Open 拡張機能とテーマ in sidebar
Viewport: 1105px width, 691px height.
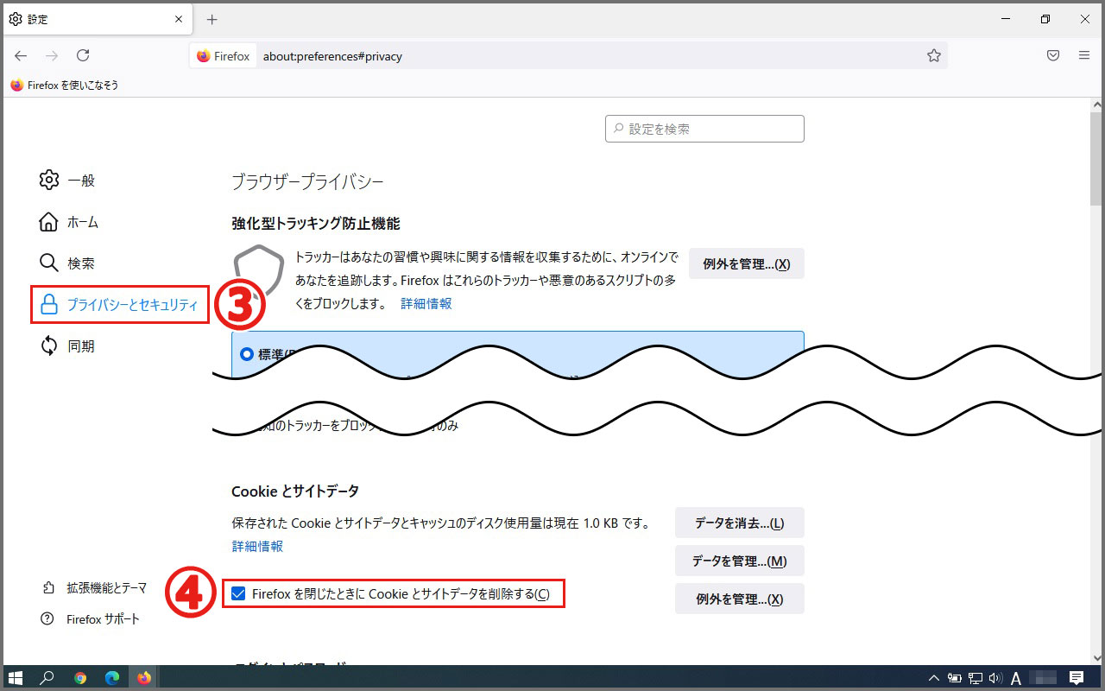pyautogui.click(x=95, y=587)
